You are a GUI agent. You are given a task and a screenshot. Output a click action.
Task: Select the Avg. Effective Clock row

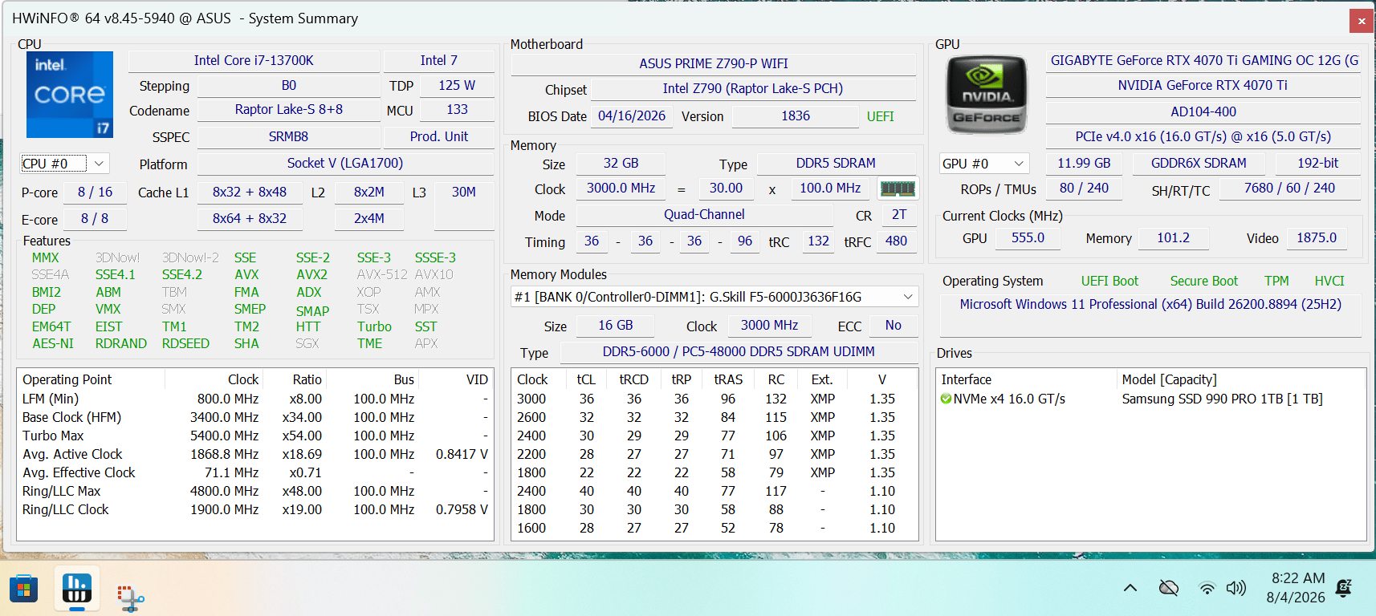click(255, 472)
